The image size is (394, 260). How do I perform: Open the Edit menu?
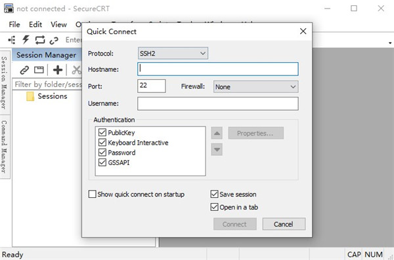pos(35,25)
